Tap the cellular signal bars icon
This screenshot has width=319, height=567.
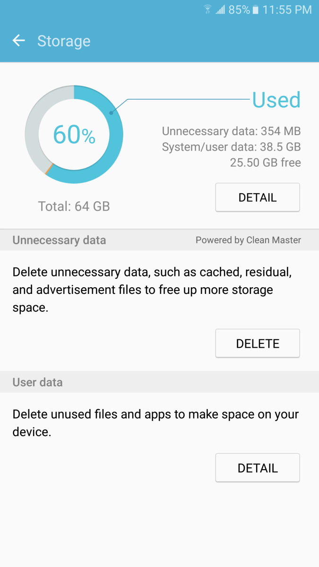220,9
